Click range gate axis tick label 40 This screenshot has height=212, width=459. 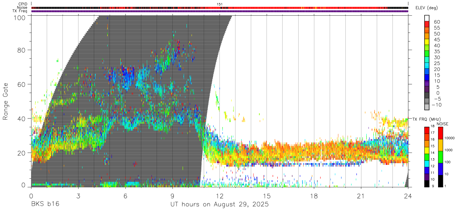pos(22,119)
